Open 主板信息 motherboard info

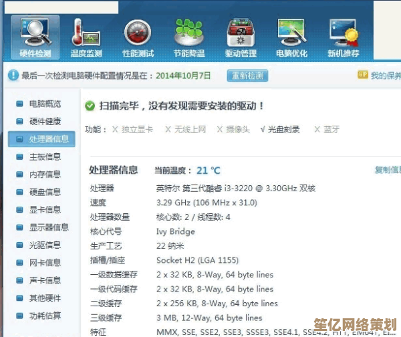coord(45,156)
